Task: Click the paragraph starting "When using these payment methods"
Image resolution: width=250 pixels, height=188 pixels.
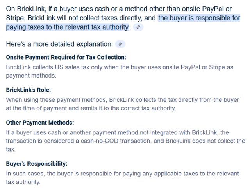Action: pos(122,104)
